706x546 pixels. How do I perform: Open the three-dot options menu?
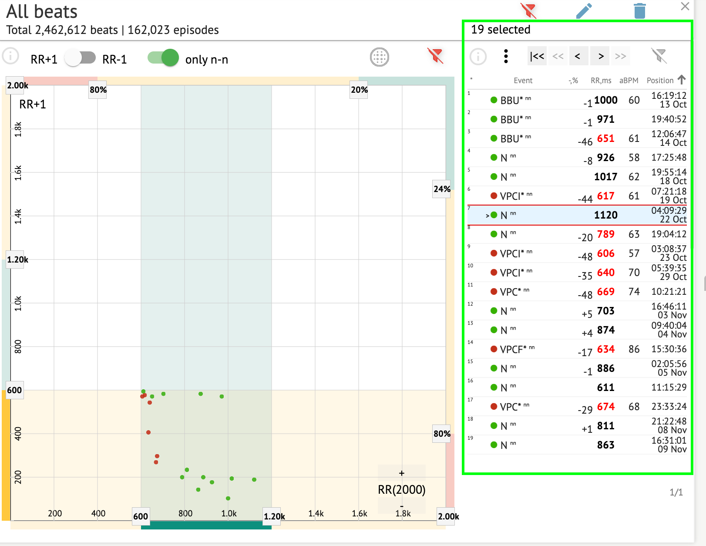506,56
